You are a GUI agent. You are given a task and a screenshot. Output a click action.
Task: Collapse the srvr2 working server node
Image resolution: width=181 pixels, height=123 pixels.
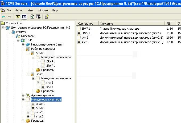coord(28,74)
